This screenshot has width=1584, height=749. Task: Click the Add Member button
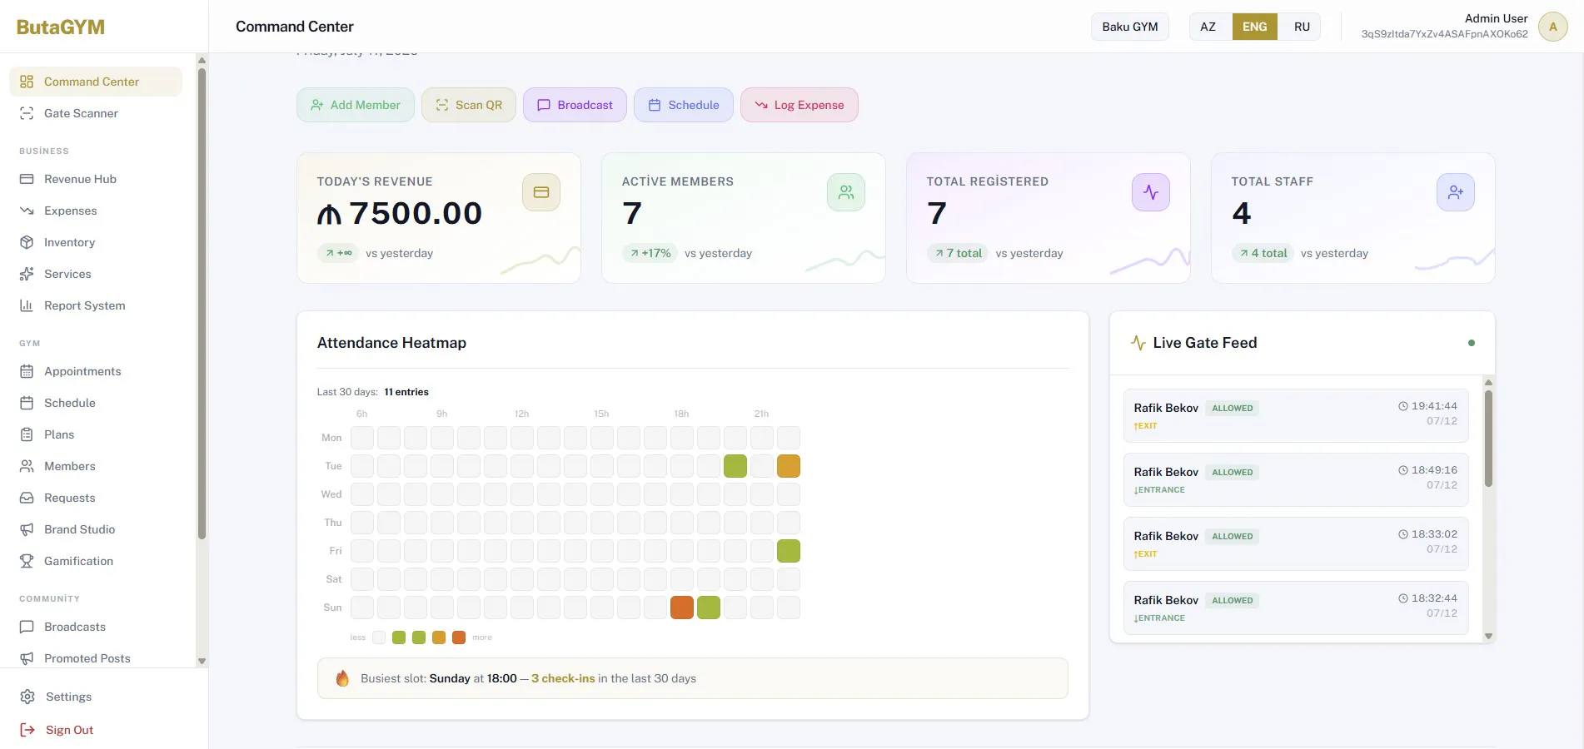coord(356,105)
